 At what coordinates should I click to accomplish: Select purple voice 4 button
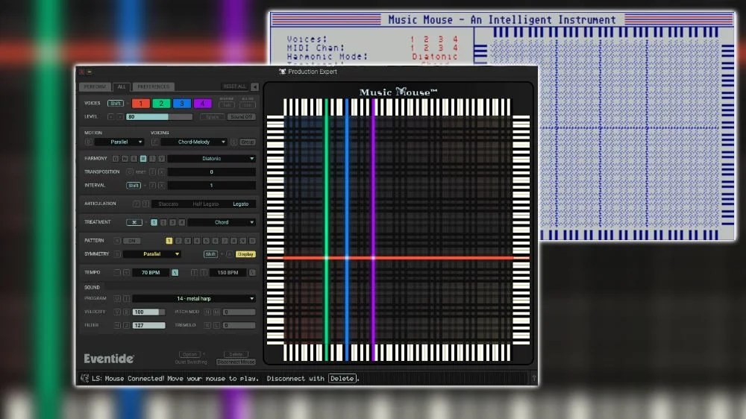pos(203,104)
